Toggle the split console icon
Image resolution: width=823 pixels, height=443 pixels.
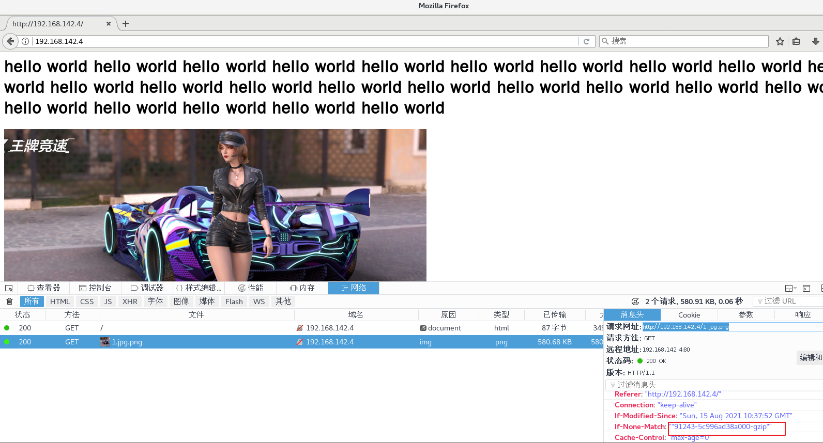(806, 288)
